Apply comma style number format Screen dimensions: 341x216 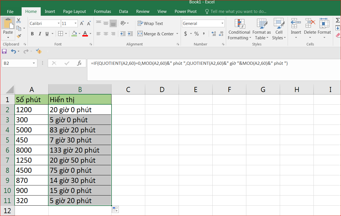pos(204,34)
